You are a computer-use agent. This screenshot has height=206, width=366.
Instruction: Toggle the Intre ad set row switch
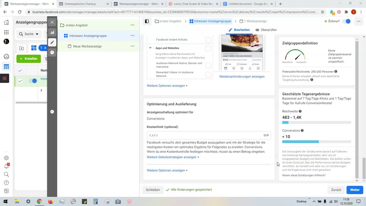(33, 81)
